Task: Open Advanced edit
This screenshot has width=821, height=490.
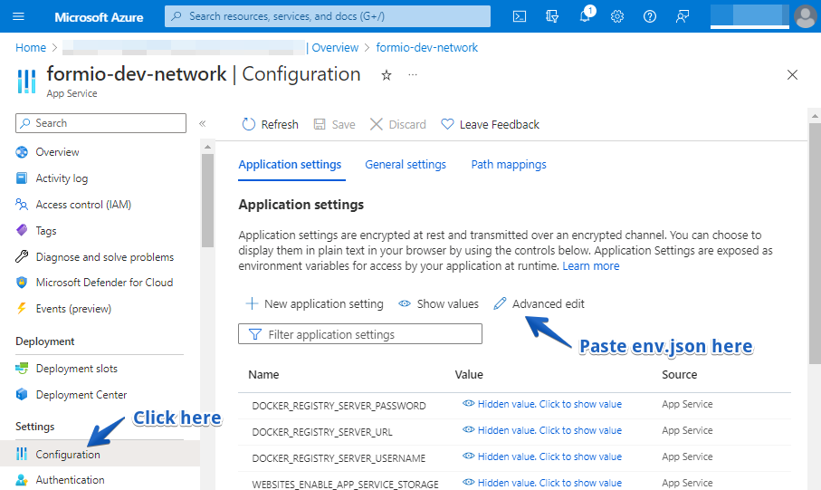Action: pyautogui.click(x=539, y=304)
